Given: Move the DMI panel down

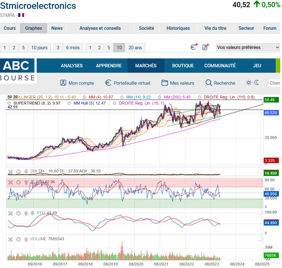Looking at the screenshot, I should [26, 172].
